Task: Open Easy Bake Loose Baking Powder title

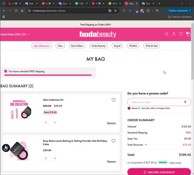Action: coord(75,142)
